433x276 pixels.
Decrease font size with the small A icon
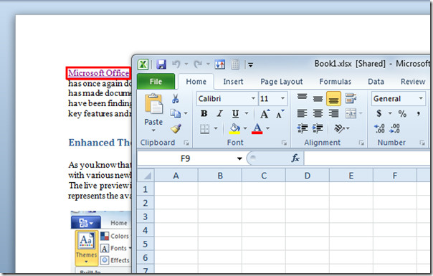click(280, 113)
